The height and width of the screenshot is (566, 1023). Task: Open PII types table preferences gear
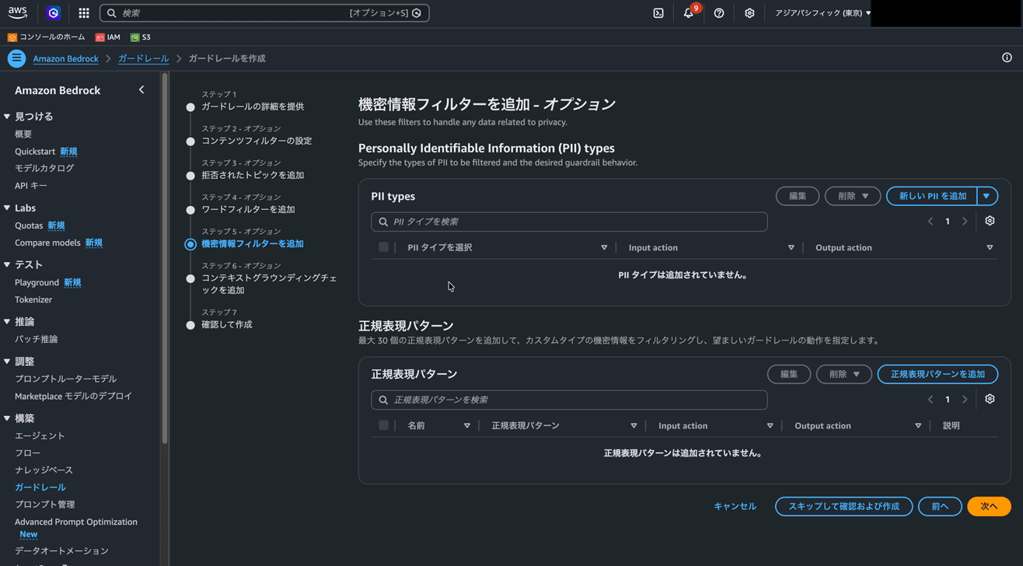[x=990, y=221]
